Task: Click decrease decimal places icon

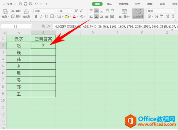Action: click(173, 16)
